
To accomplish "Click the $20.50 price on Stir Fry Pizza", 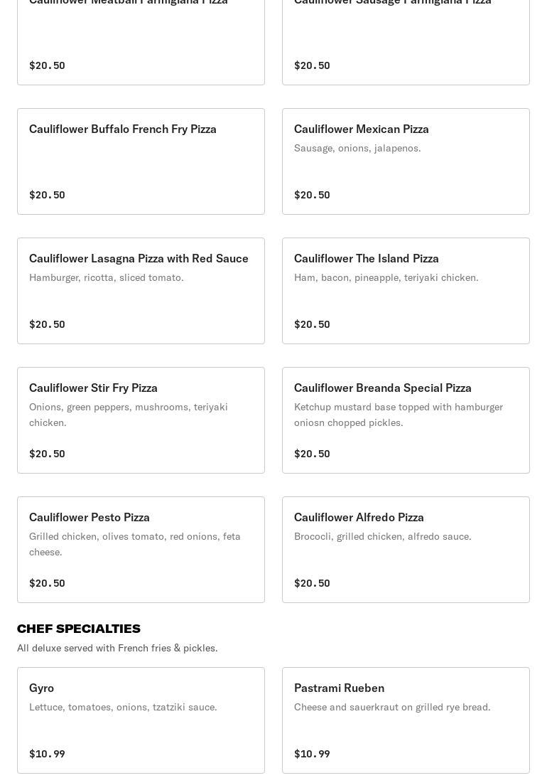I will [x=47, y=454].
